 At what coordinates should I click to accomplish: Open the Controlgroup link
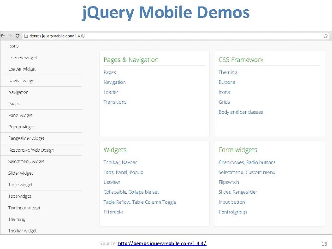(232, 212)
